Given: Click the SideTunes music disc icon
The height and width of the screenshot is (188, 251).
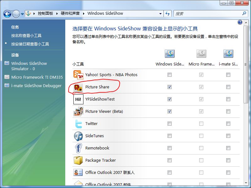Looking at the screenshot, I should coord(78,136).
